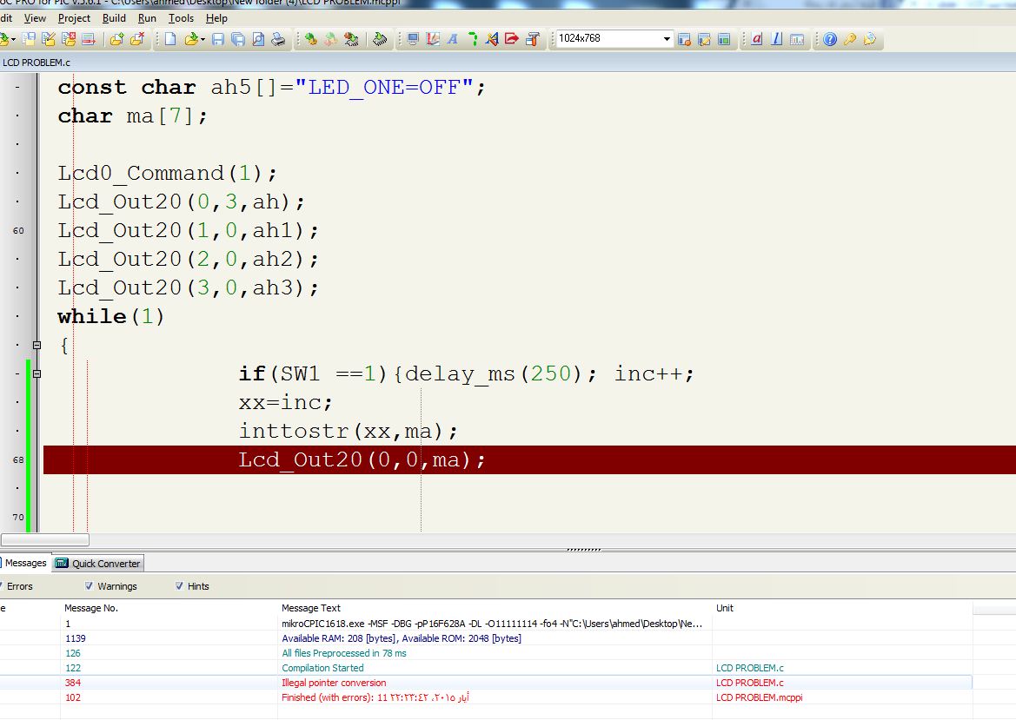Click the Add File to Project icon

click(116, 39)
